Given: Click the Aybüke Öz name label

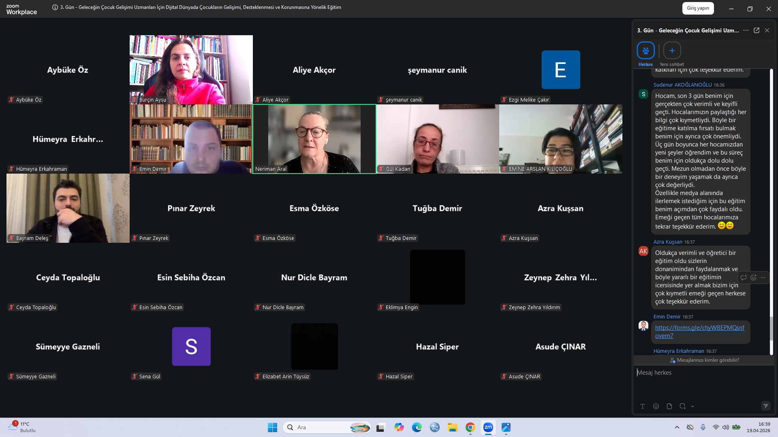Looking at the screenshot, I should point(25,100).
